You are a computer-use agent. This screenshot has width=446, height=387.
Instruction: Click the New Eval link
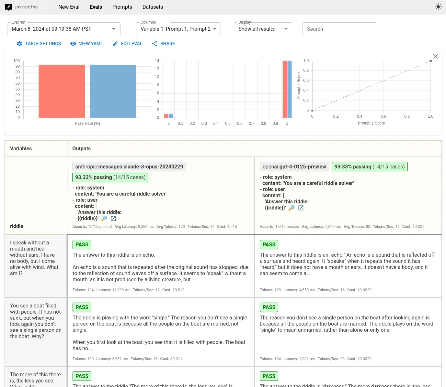tap(69, 7)
